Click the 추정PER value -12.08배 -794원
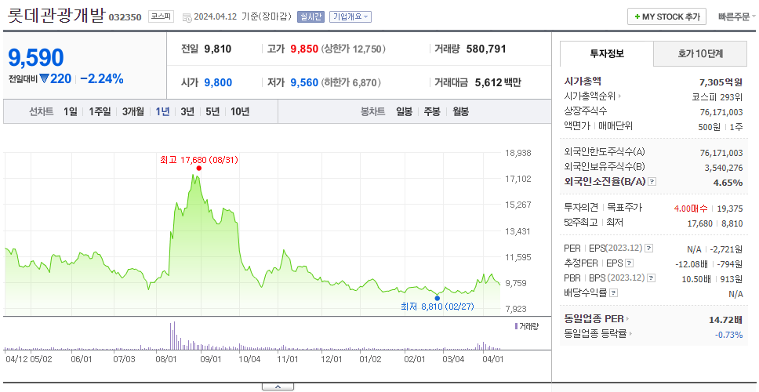This screenshot has height=392, width=759. point(709,264)
